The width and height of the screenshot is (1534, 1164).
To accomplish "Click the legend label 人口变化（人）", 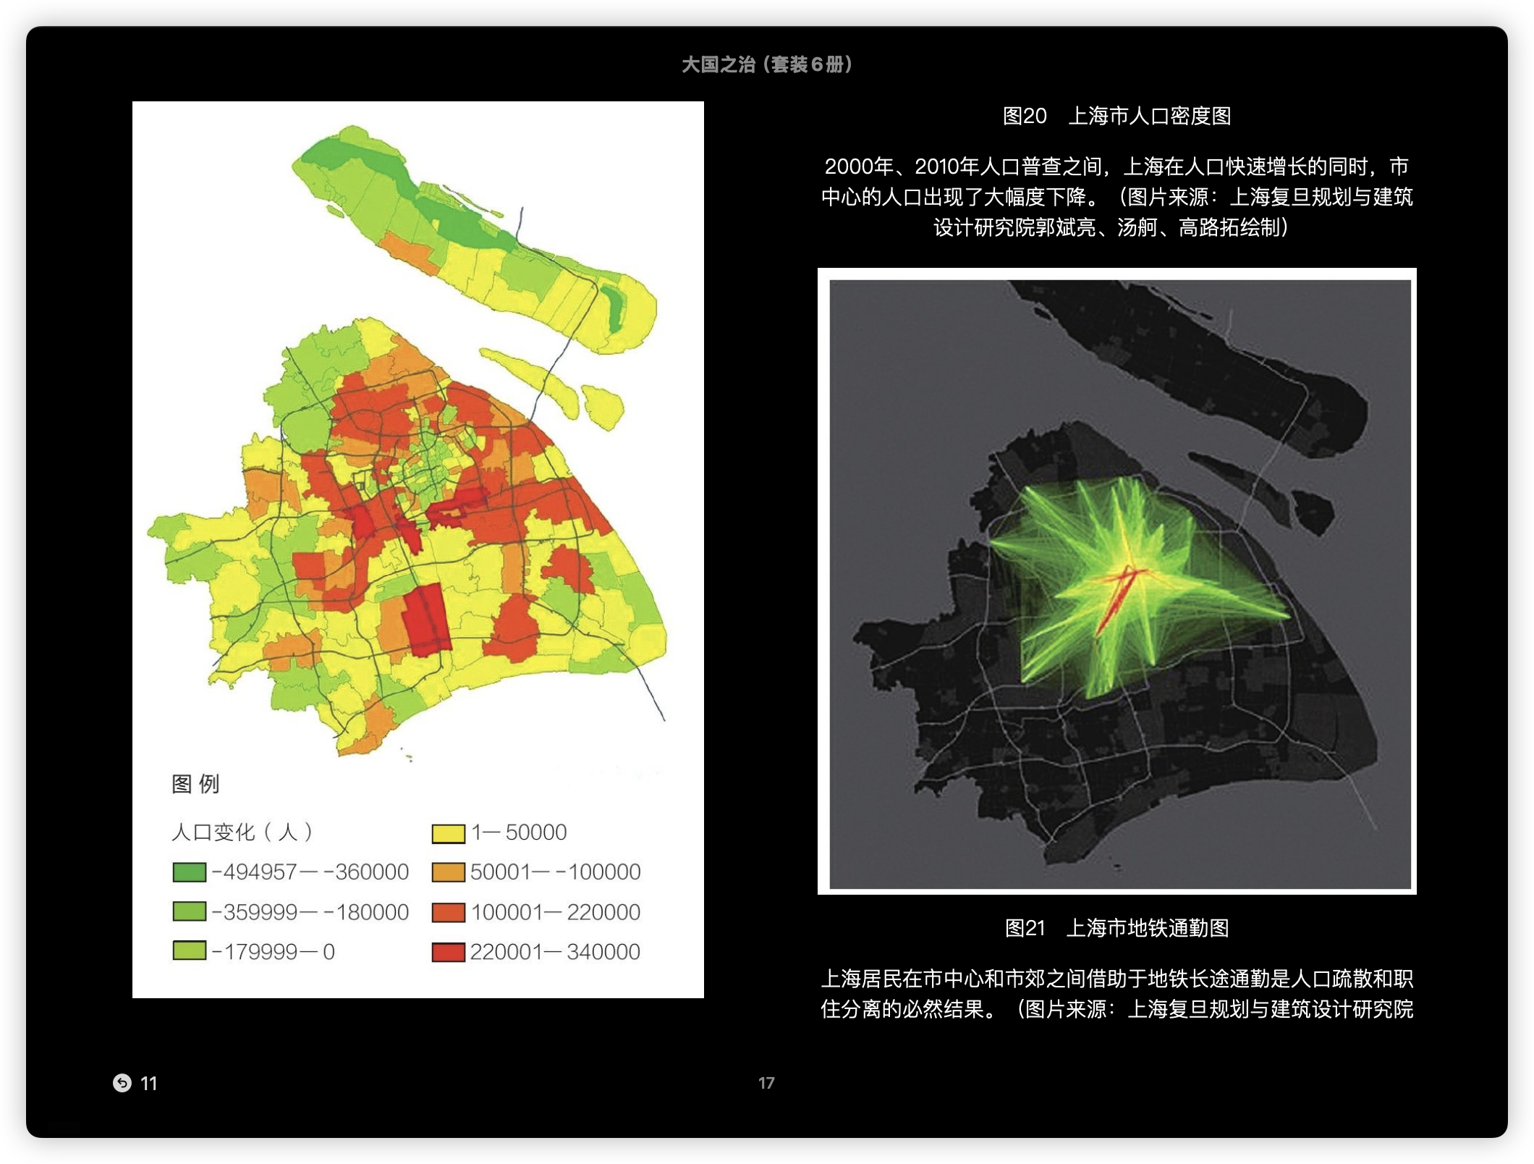I will click(243, 832).
